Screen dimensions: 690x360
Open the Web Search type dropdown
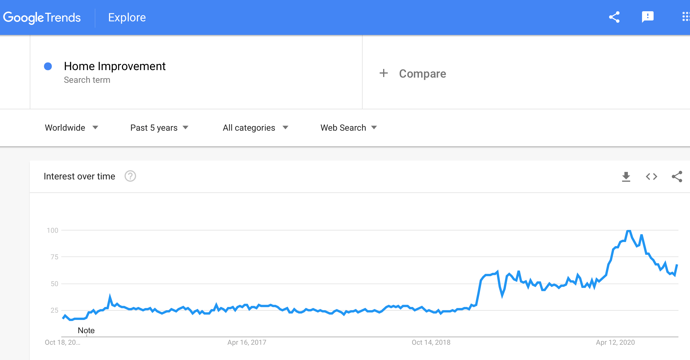tap(348, 127)
